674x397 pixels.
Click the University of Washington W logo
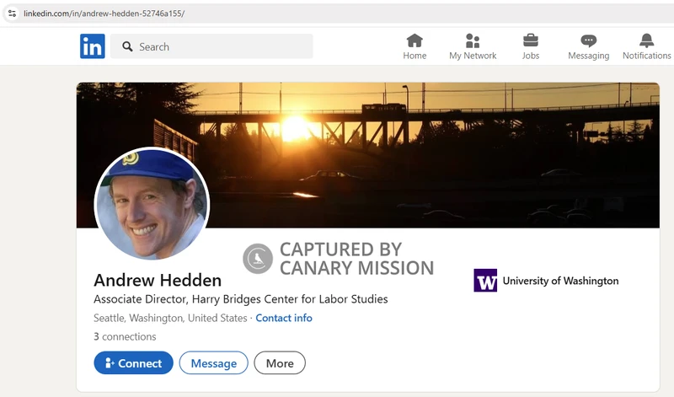pyautogui.click(x=485, y=281)
